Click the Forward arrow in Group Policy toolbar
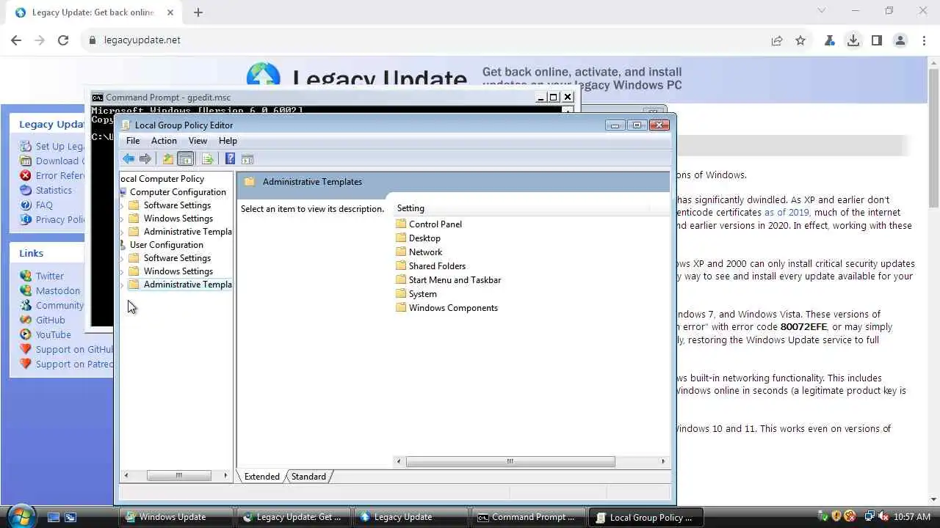Image resolution: width=940 pixels, height=528 pixels. coord(145,159)
